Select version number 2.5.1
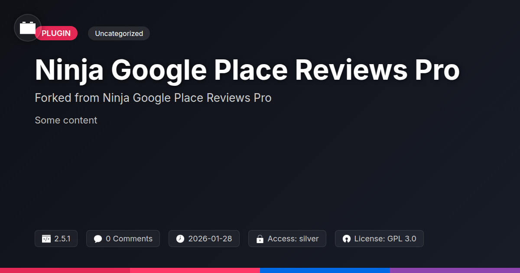Viewport: 520px width, 273px height. 62,239
